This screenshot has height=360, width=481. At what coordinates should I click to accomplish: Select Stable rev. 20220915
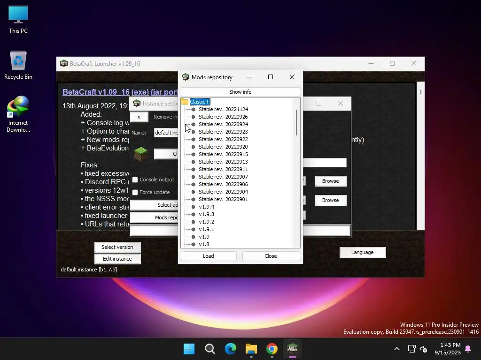click(x=223, y=154)
